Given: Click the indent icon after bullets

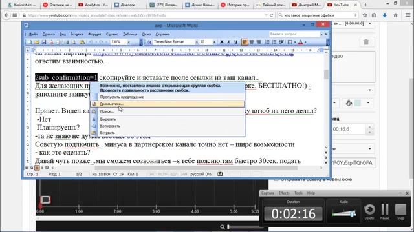Looking at the screenshot, I should click(x=282, y=42).
